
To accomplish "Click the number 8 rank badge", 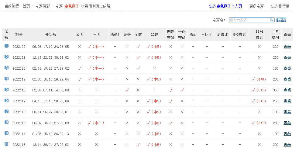I will click(x=6, y=123).
